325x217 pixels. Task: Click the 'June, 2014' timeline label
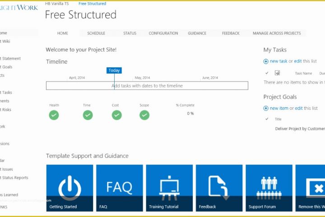[x=210, y=78]
